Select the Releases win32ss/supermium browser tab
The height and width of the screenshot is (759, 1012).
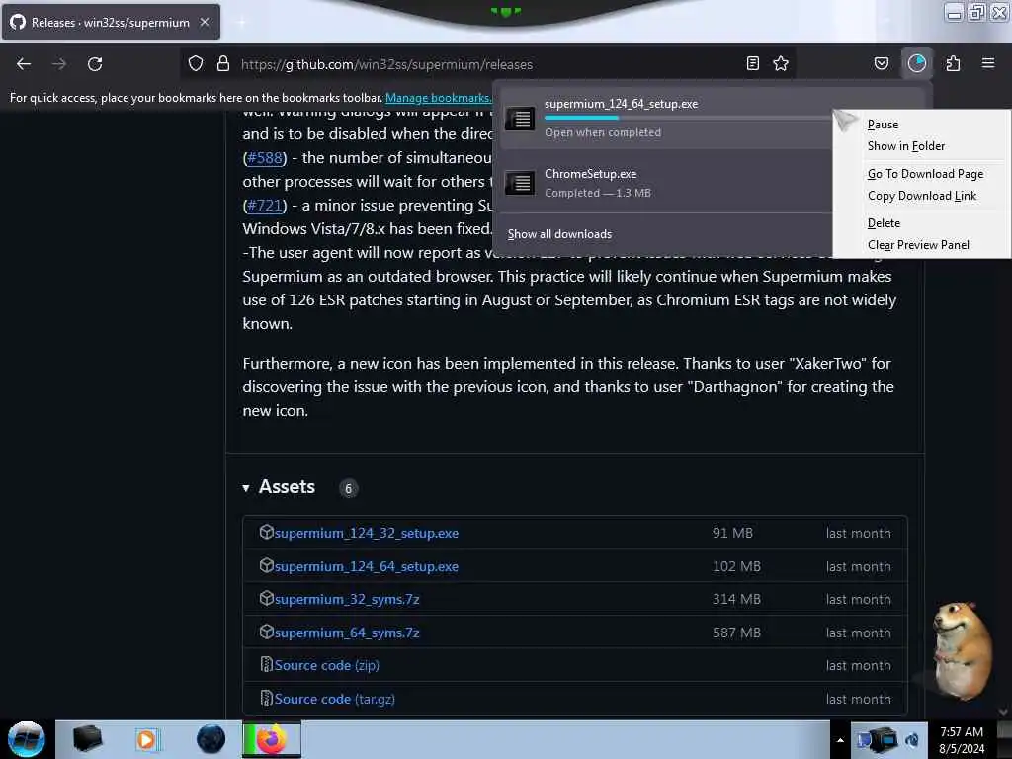point(111,22)
